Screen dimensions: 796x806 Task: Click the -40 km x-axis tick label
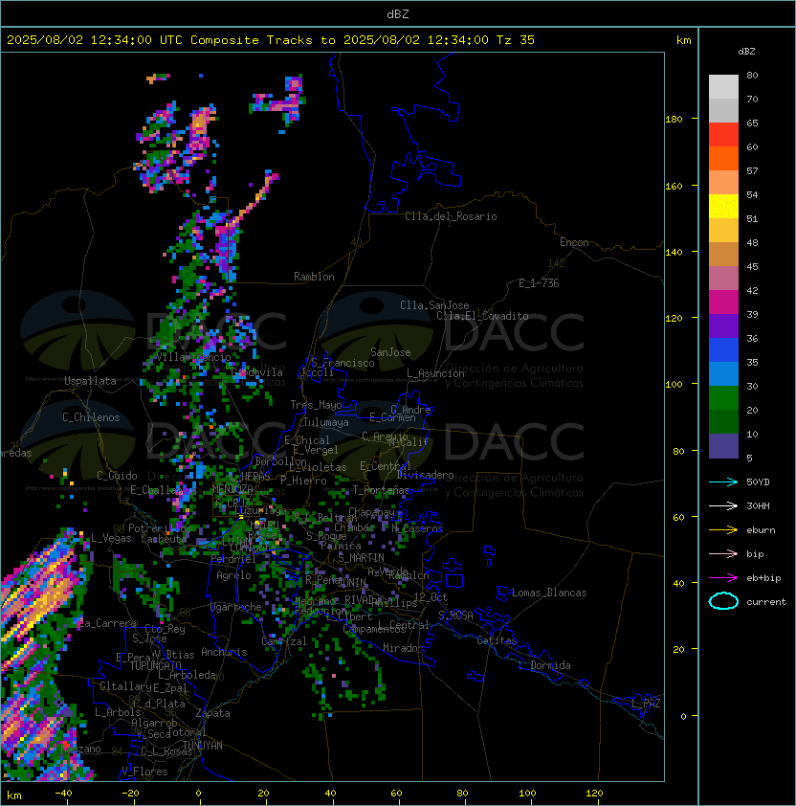coord(63,794)
